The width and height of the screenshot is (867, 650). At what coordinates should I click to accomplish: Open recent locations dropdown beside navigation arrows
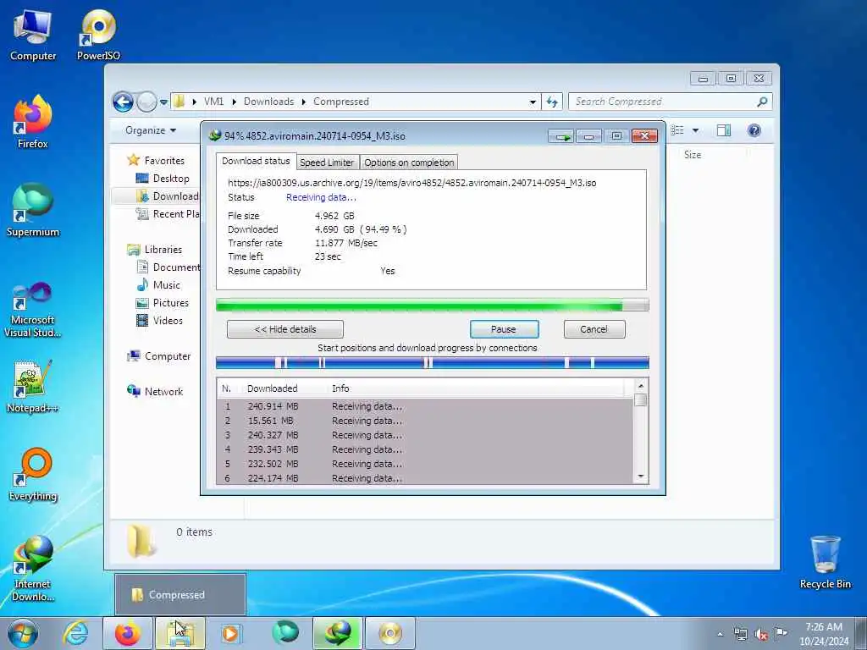tap(163, 102)
